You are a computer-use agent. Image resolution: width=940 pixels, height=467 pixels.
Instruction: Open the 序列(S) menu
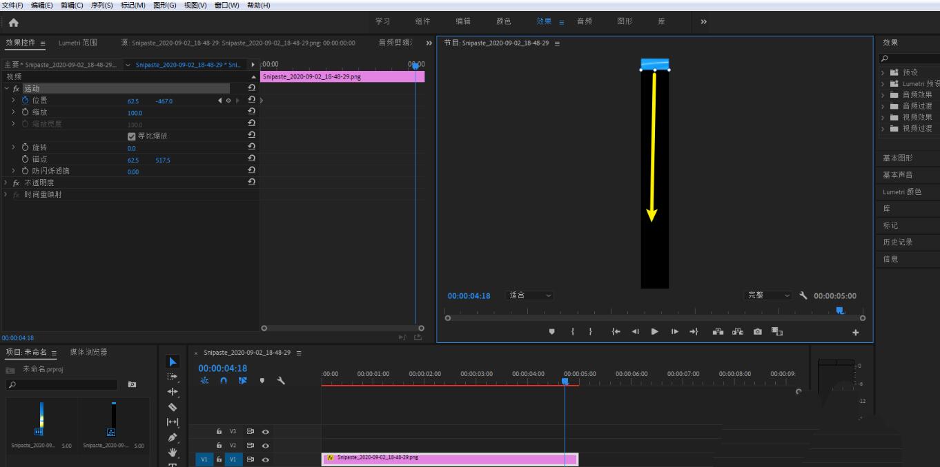click(101, 5)
